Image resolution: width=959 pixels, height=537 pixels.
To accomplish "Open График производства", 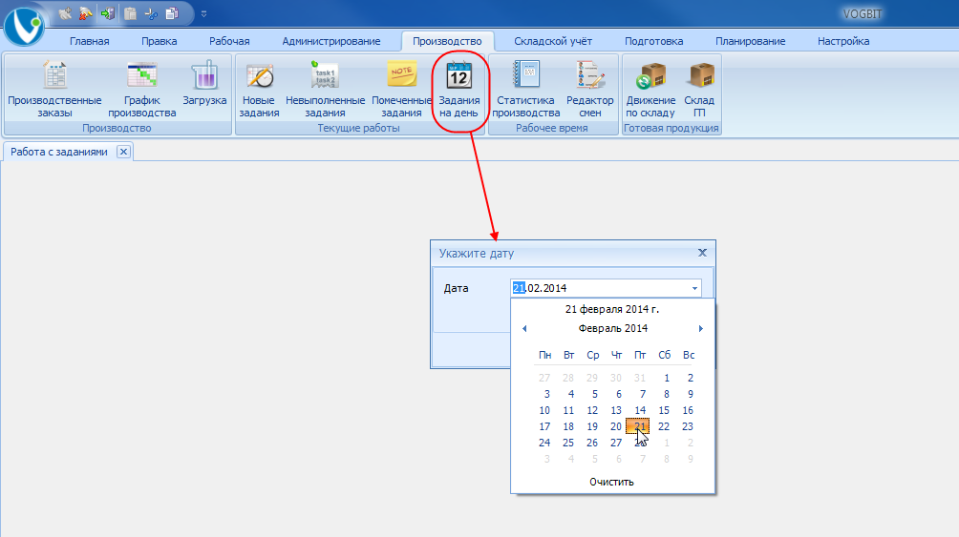I will click(142, 89).
